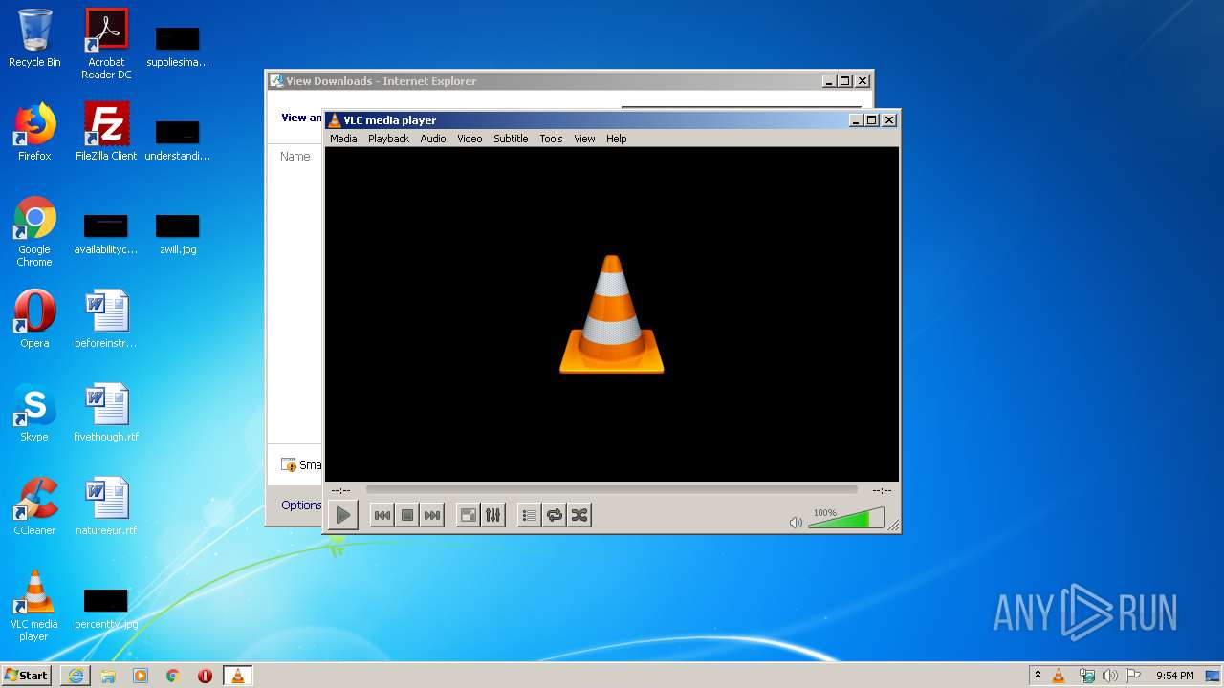The height and width of the screenshot is (688, 1224).
Task: Open Windows Explorer folder from taskbar
Action: pyautogui.click(x=108, y=676)
